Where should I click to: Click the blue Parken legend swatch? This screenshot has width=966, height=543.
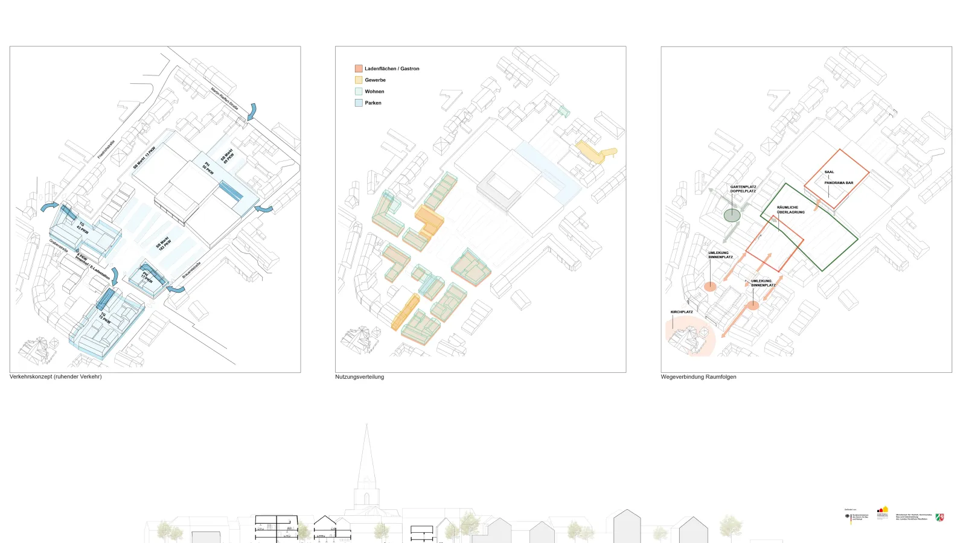359,103
